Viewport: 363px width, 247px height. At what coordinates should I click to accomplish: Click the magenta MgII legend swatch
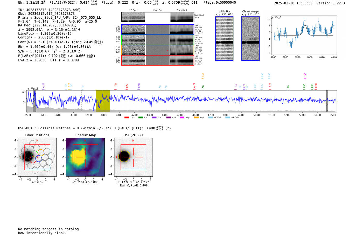click(182, 117)
